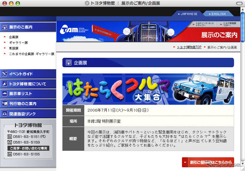Click the scrollbar down arrow

pyautogui.click(x=242, y=163)
